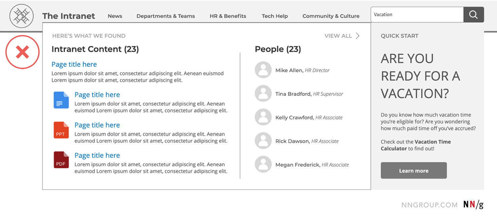Click the red X error icon
The height and width of the screenshot is (220, 497).
22,52
